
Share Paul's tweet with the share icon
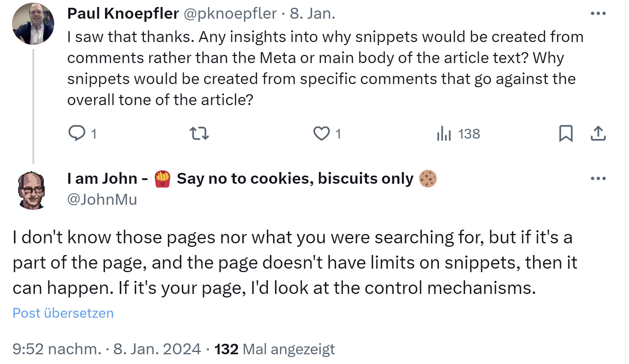coord(599,134)
